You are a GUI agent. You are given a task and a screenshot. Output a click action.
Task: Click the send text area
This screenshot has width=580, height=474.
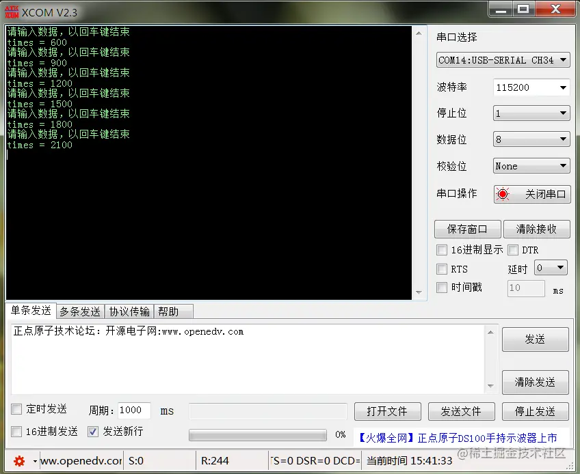click(x=248, y=359)
